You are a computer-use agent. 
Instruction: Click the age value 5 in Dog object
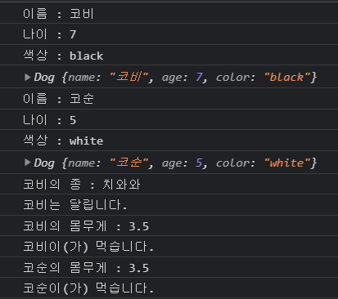(199, 163)
